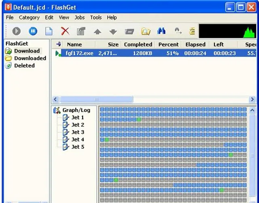Screen dimensions: 259x203
Task: Click the FlashGet title bar logo icon
Action: coord(8,7)
